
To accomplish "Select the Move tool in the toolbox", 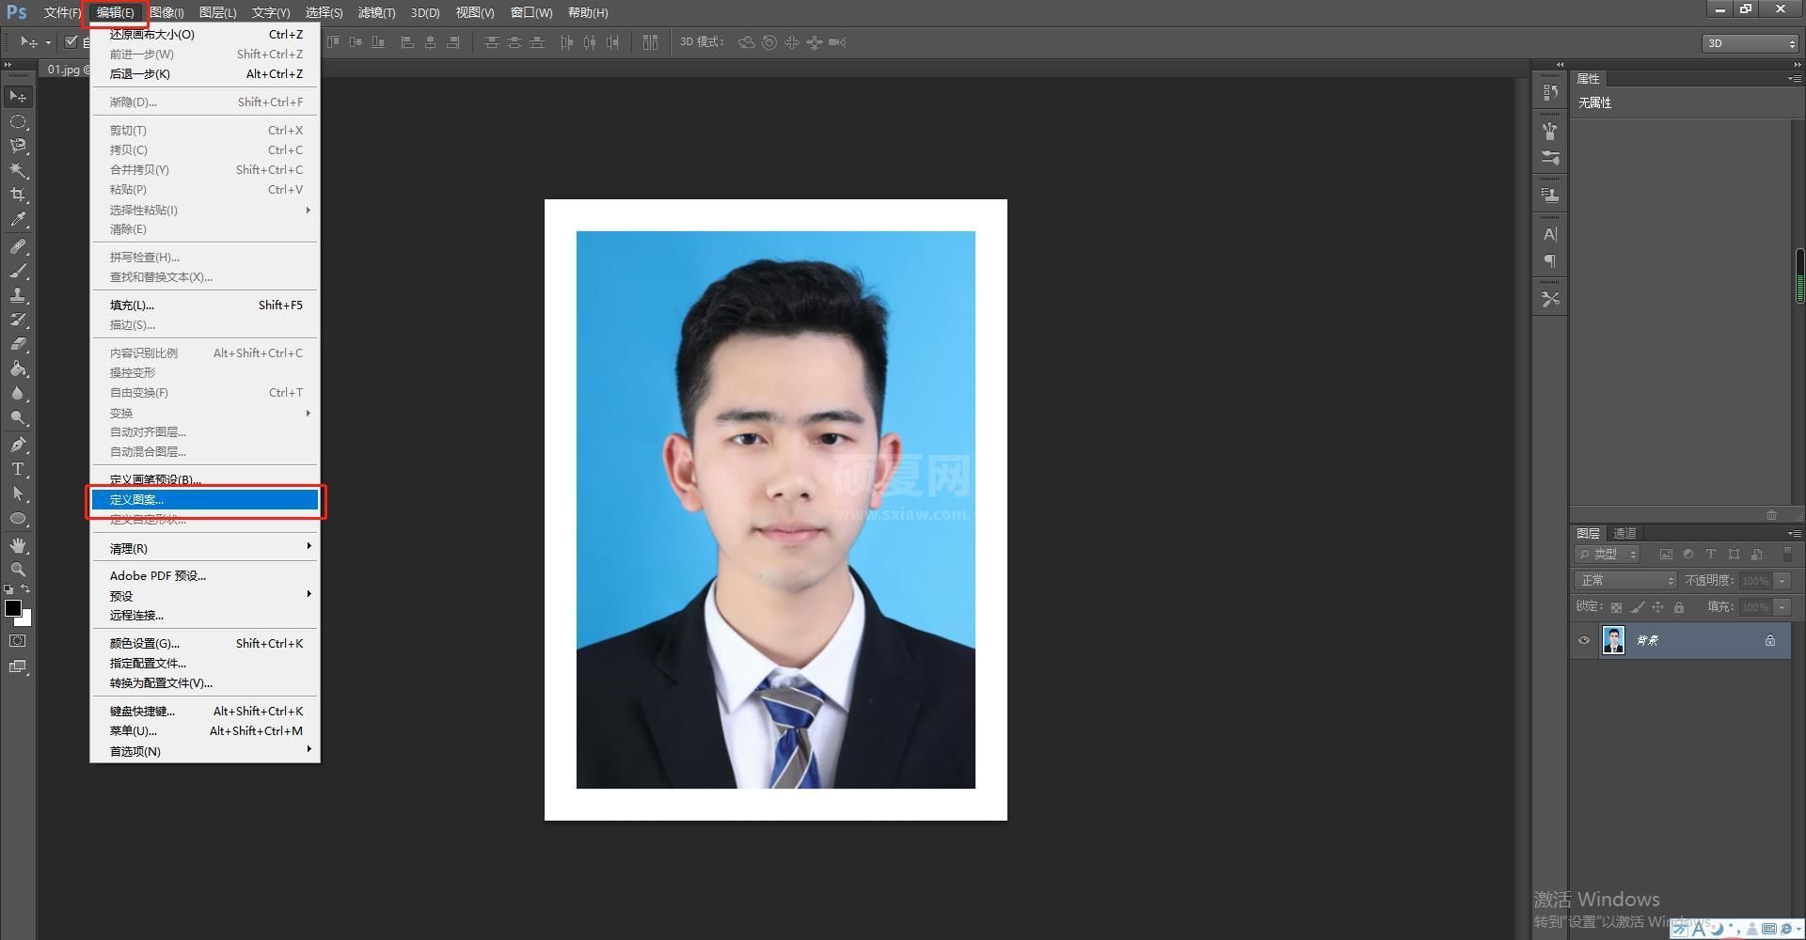I will pos(18,97).
